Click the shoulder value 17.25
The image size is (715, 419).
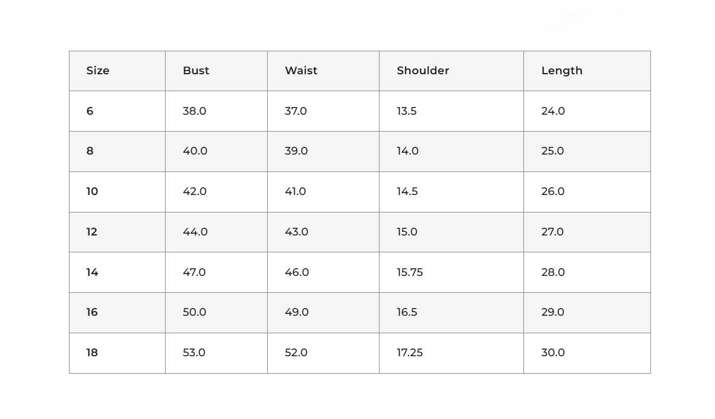[410, 353]
